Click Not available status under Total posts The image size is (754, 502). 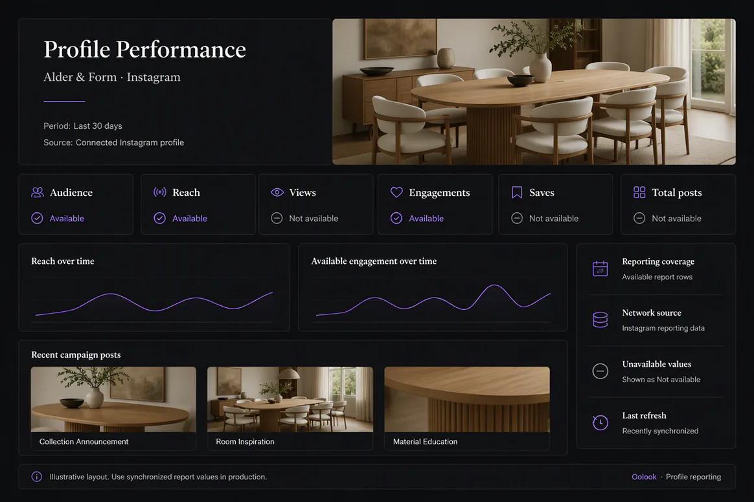(676, 218)
